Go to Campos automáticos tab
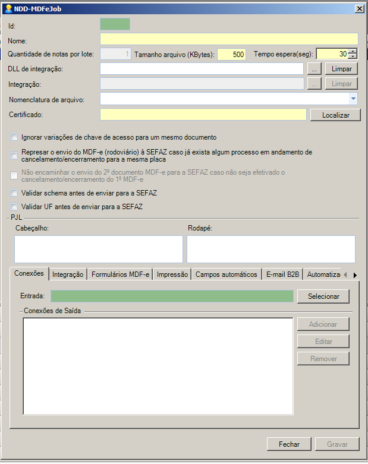368x464 pixels. coord(227,274)
